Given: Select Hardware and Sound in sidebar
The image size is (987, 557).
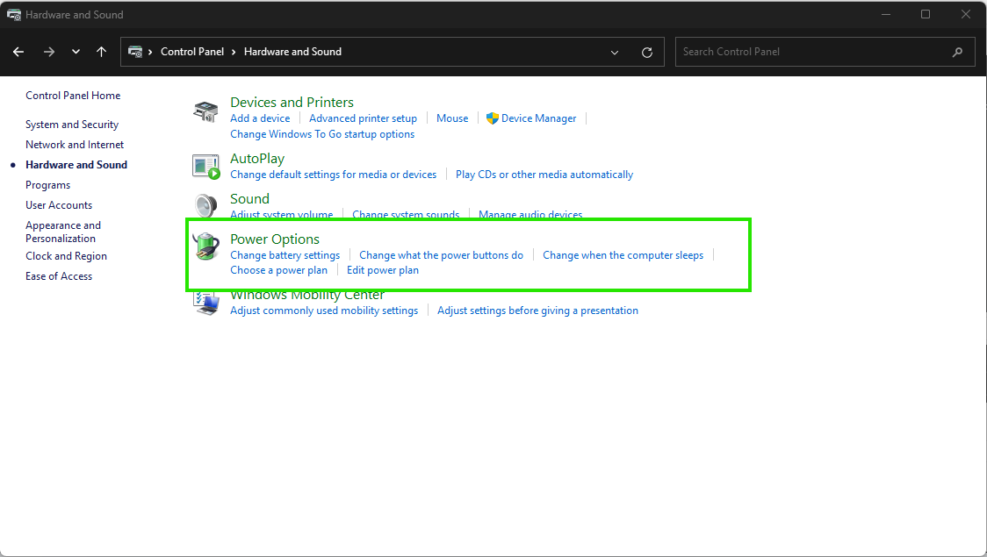Looking at the screenshot, I should click(x=76, y=165).
